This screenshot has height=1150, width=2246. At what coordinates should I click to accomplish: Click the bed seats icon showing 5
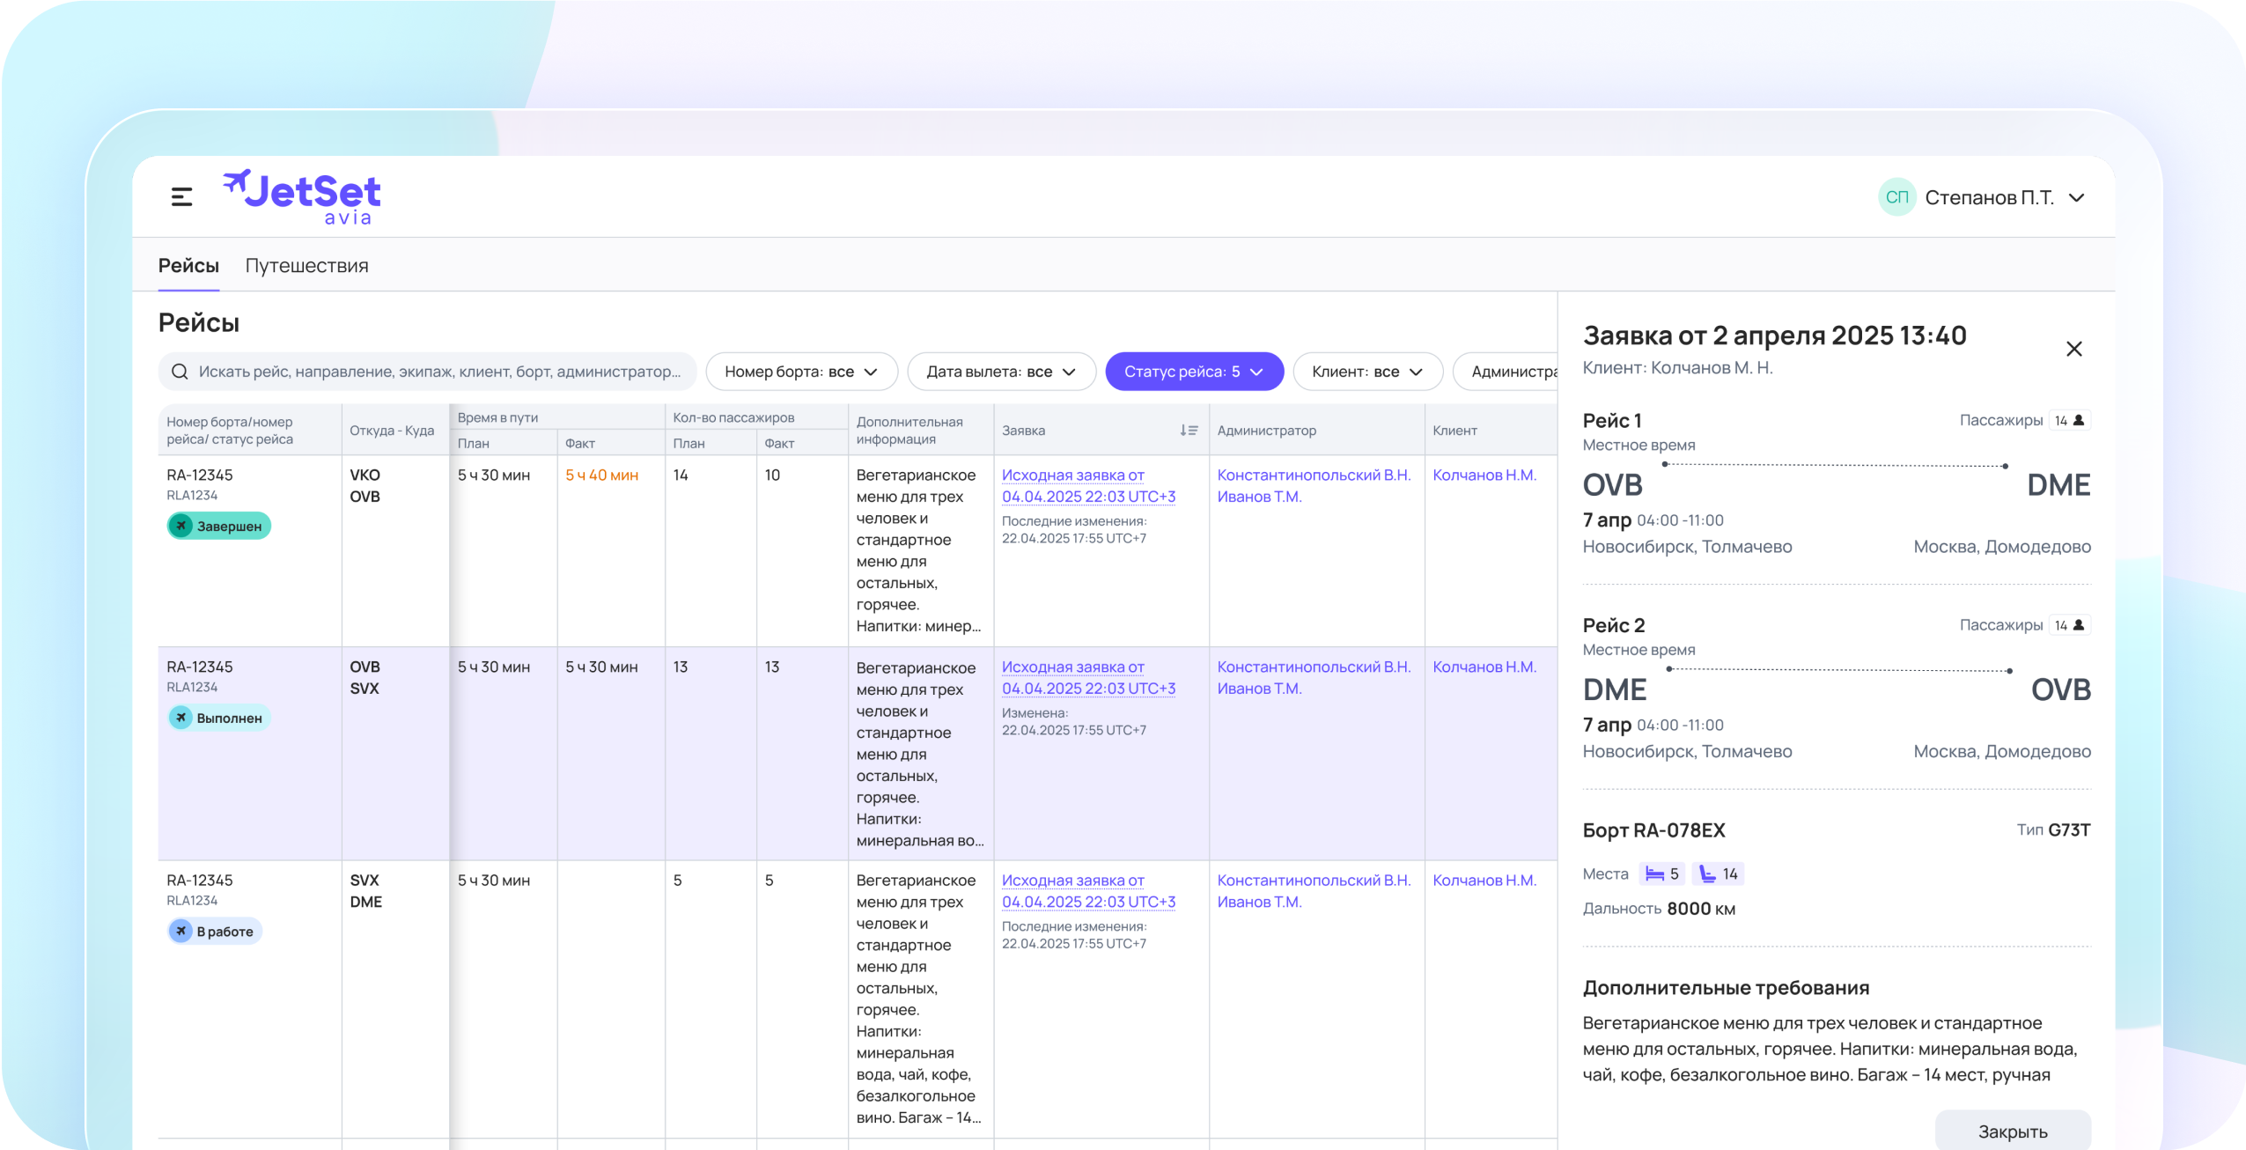[1655, 874]
